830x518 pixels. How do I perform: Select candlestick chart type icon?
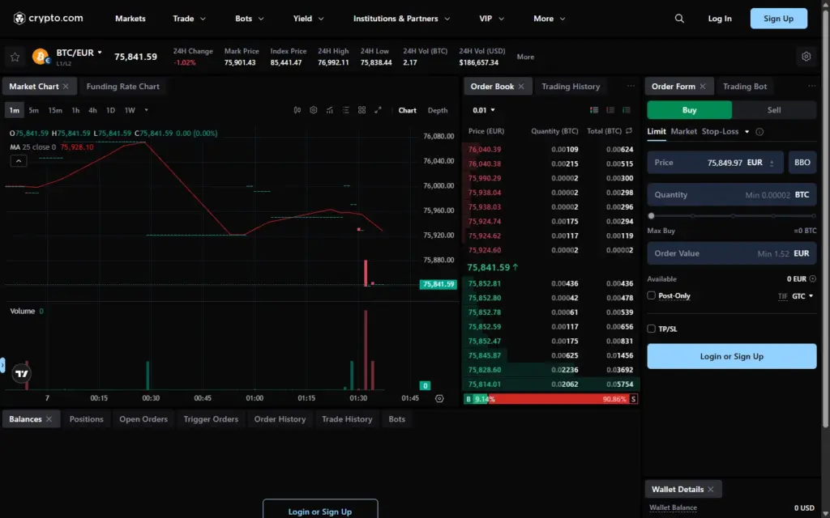pos(297,110)
